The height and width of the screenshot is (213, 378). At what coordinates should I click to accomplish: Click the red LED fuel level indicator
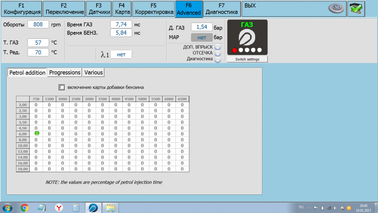[x=234, y=50]
